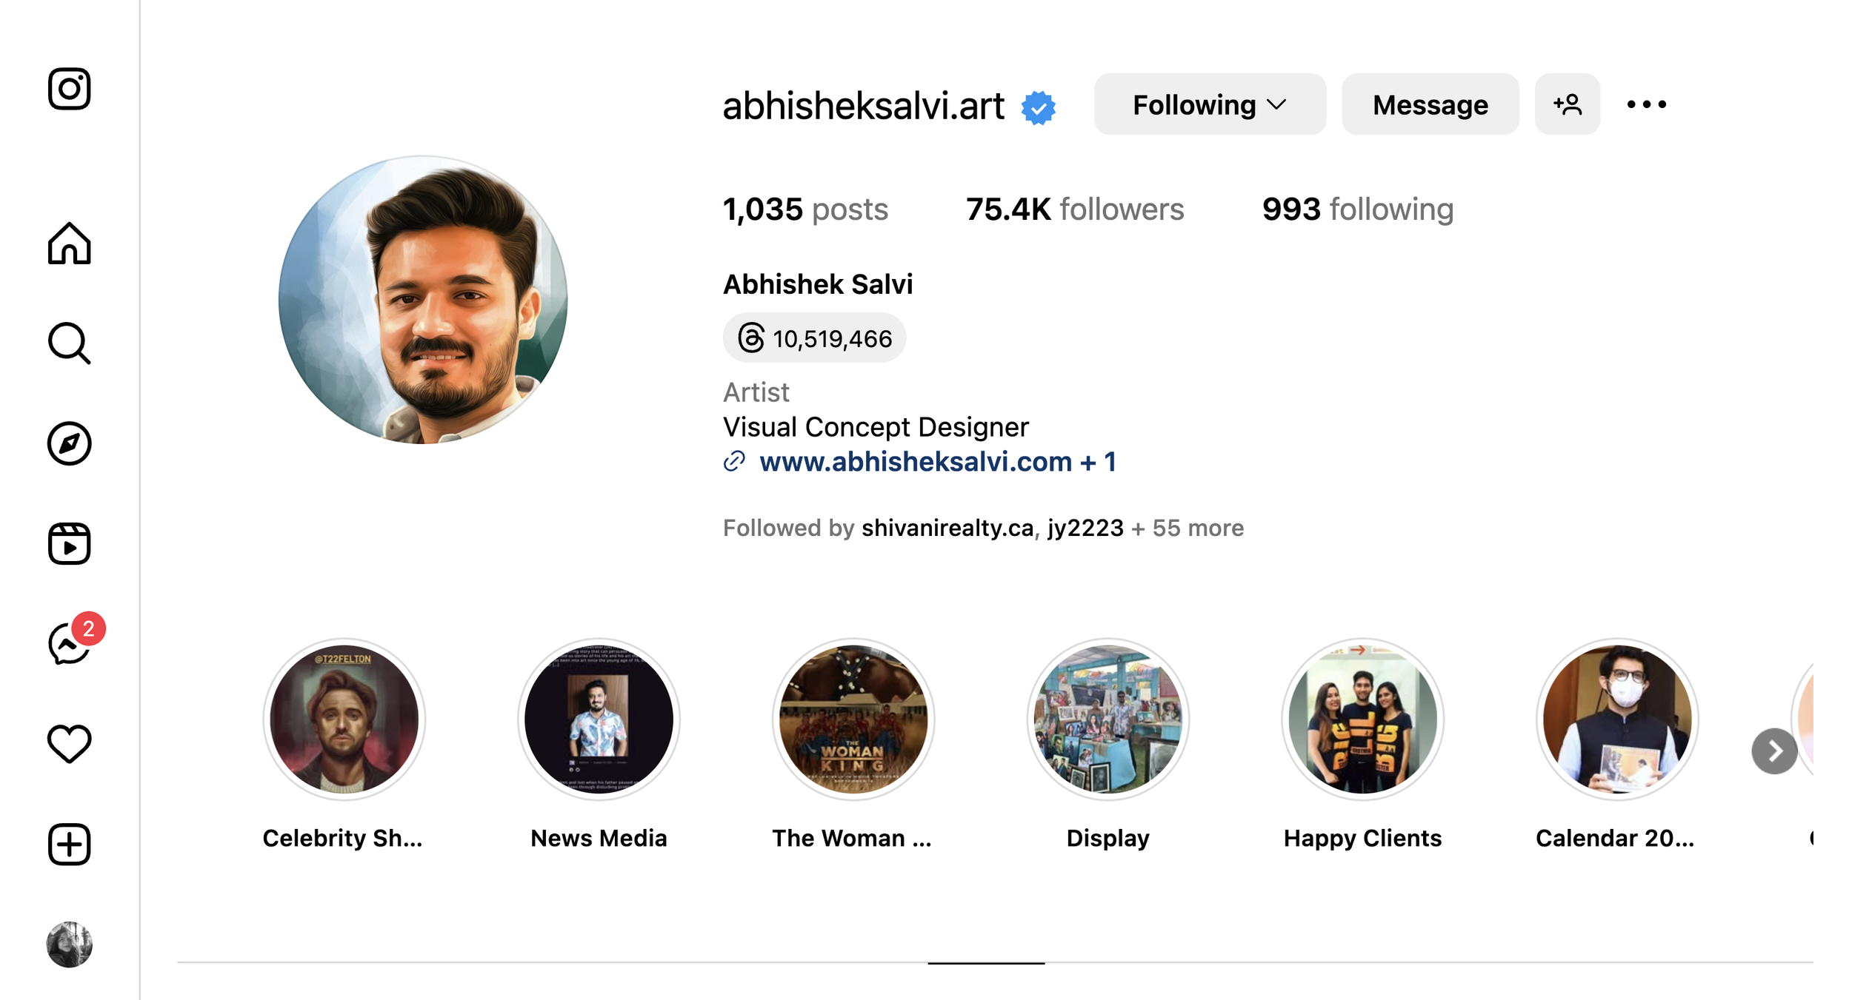Open the Threads badge 10,519,466
1852x1000 pixels.
[x=814, y=338]
